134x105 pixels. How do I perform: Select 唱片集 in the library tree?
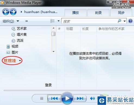[x=22, y=35]
